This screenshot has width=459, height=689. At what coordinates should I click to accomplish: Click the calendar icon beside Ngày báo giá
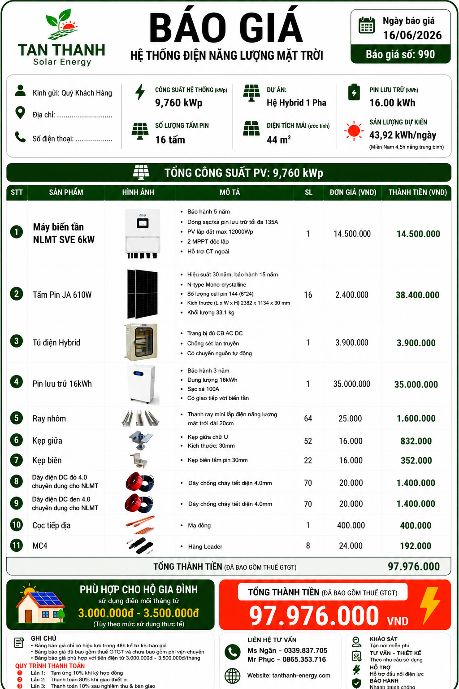click(x=367, y=25)
